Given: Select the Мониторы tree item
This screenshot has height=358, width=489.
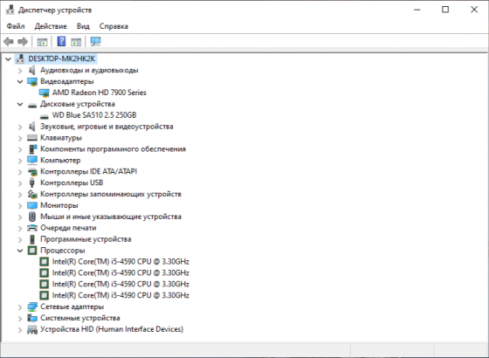Looking at the screenshot, I should [x=59, y=205].
